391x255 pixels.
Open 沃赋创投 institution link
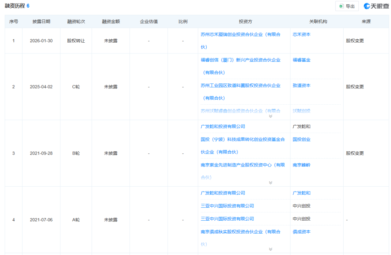tap(302, 111)
